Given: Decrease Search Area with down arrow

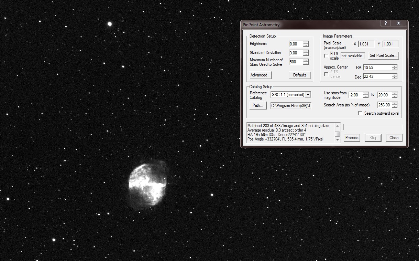Looking at the screenshot, I should point(395,106).
